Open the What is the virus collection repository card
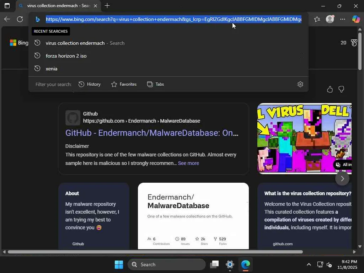The width and height of the screenshot is (364, 273). point(305,216)
